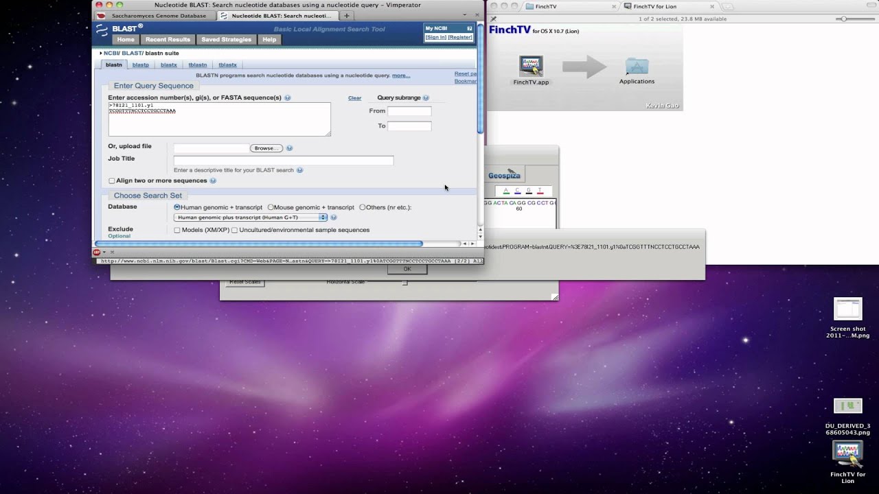Select Mouse genomic + transcript radio button
The height and width of the screenshot is (494, 879).
tap(271, 207)
